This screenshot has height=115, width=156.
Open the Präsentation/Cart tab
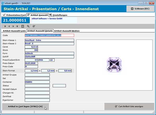coord(14,15)
